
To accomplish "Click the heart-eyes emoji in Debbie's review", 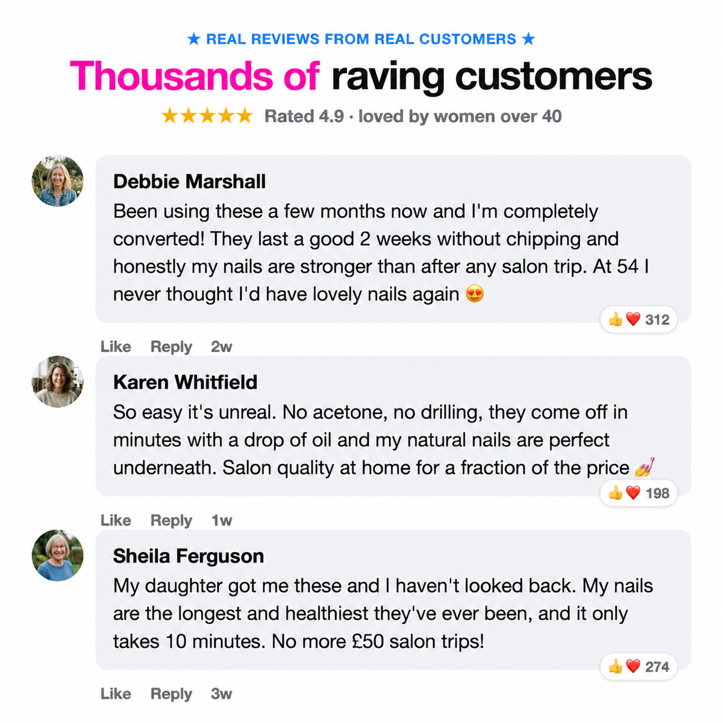I will pyautogui.click(x=475, y=294).
